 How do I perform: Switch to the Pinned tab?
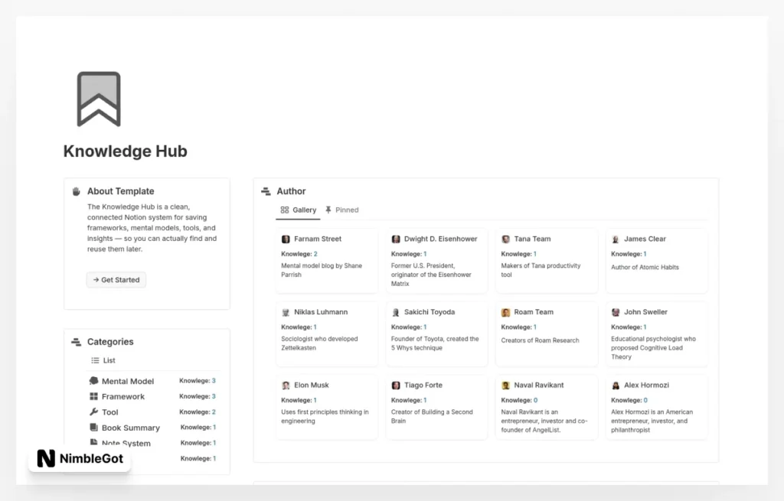point(345,210)
